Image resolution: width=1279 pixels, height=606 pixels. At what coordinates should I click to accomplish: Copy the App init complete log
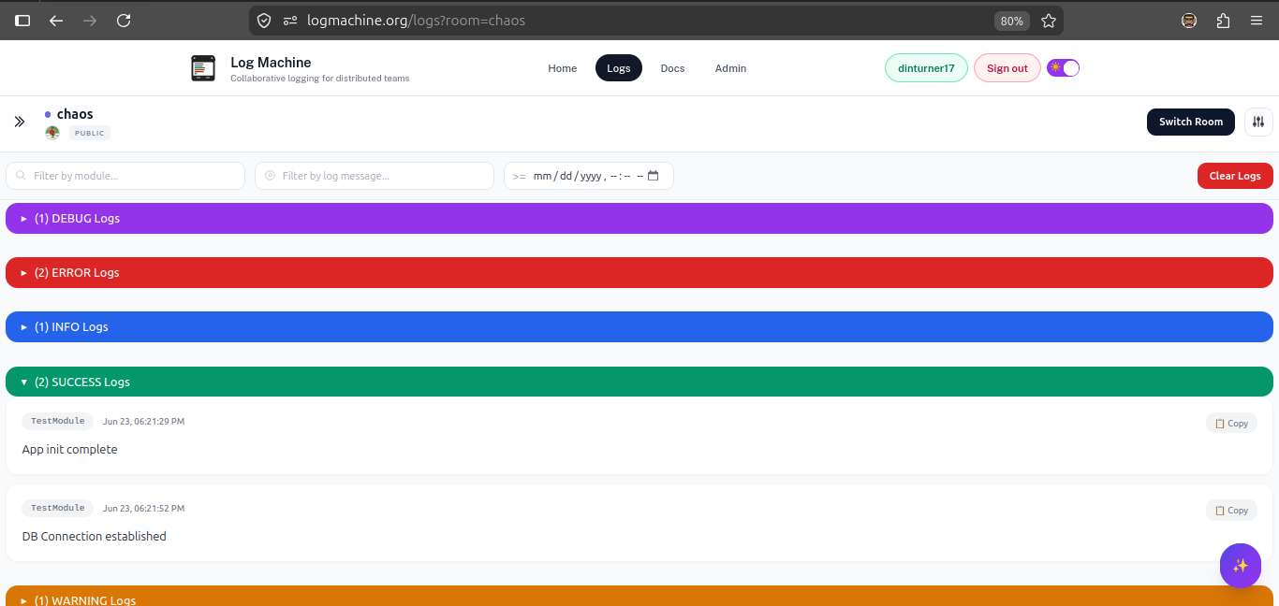pyautogui.click(x=1231, y=423)
